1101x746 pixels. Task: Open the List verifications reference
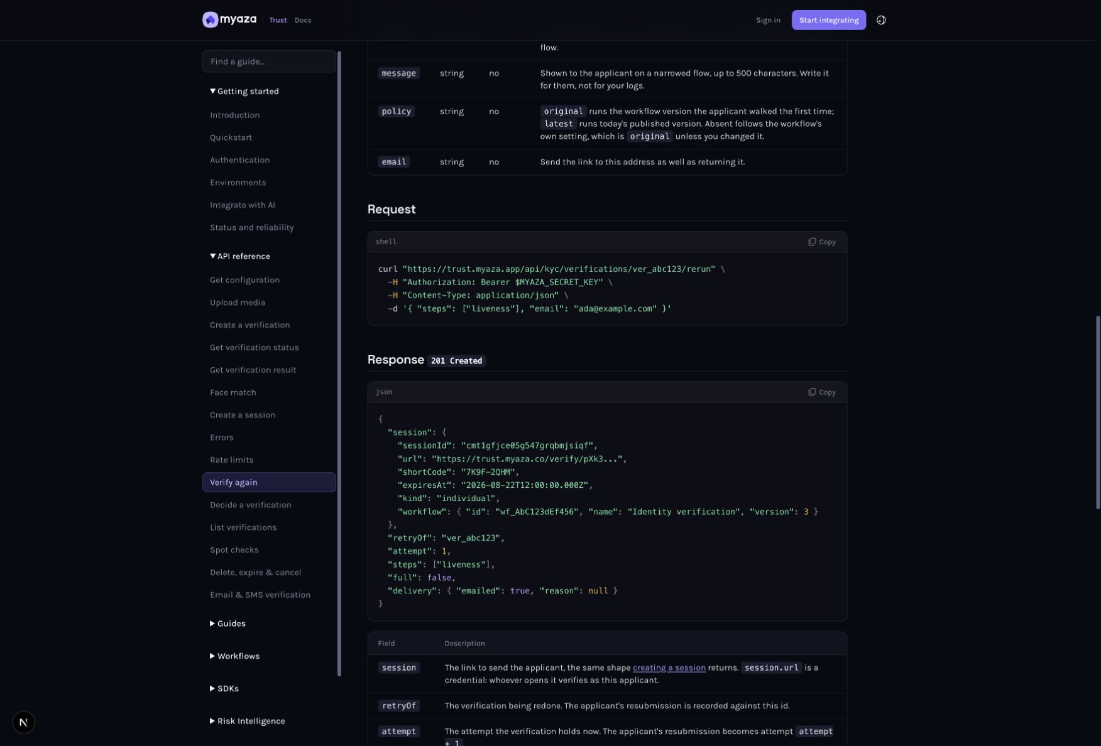tap(243, 528)
